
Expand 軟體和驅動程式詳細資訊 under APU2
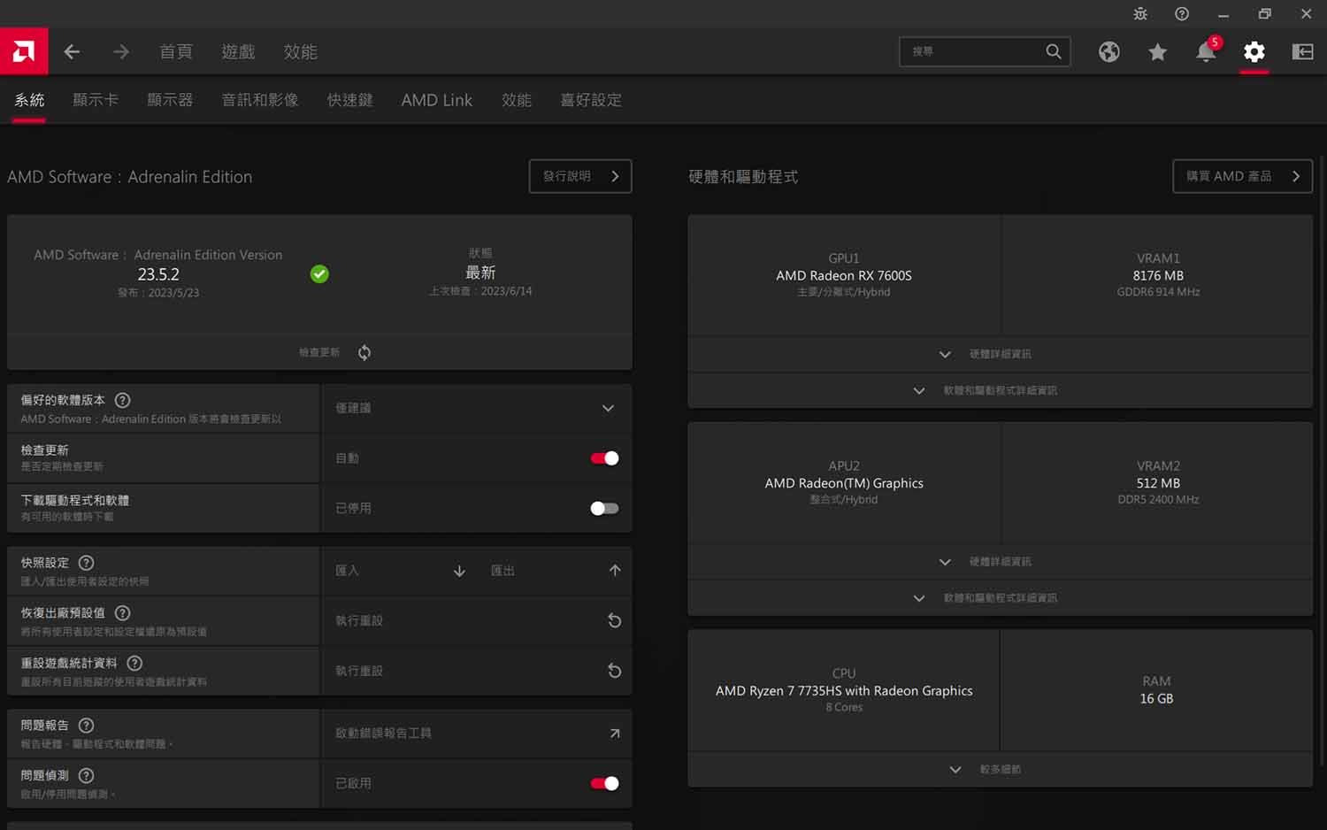click(x=1000, y=598)
